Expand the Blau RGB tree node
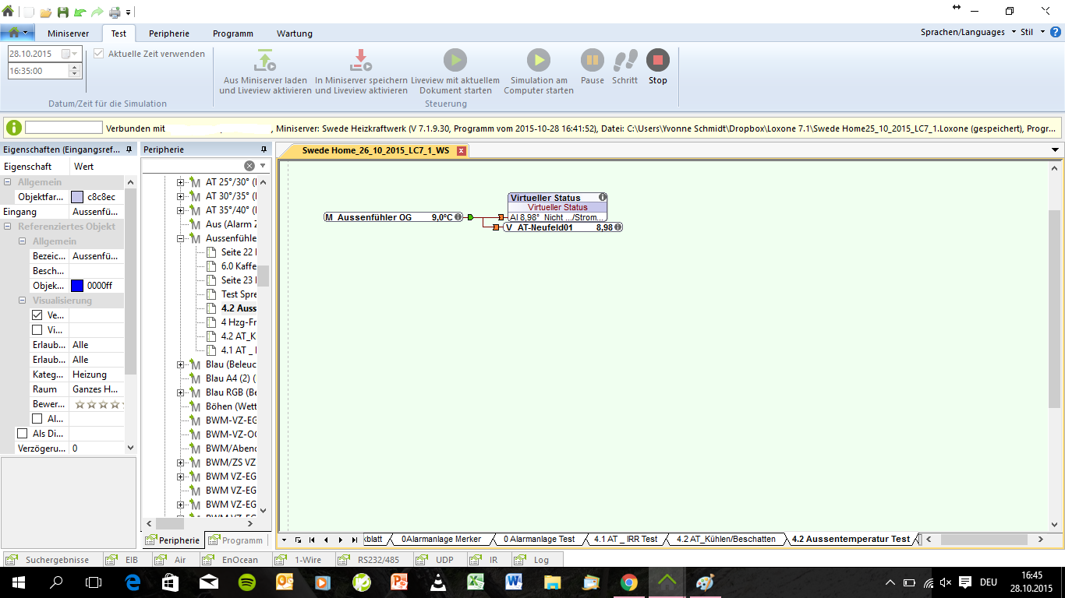 (181, 392)
